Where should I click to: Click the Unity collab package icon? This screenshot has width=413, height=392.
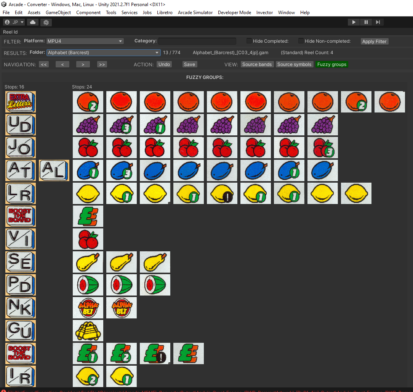46,22
